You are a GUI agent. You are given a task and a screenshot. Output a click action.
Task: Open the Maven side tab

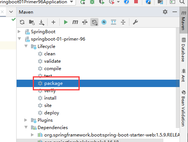(x=184, y=20)
